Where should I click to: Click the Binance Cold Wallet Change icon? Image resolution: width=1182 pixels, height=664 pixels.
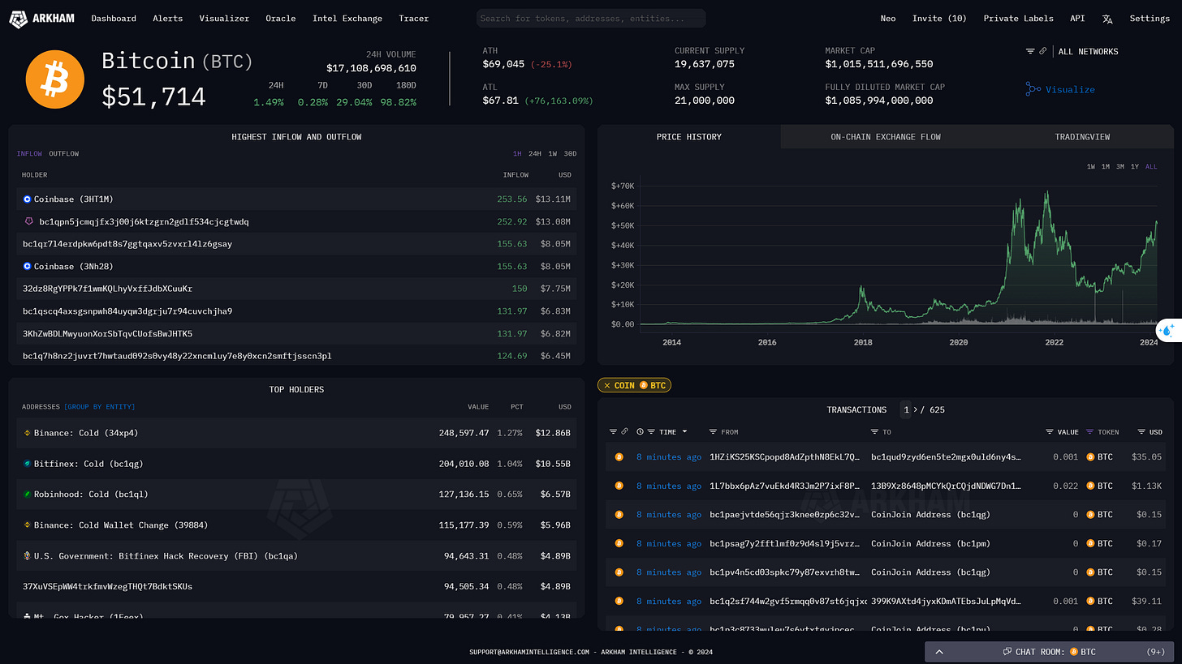(x=27, y=525)
